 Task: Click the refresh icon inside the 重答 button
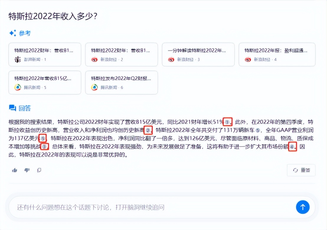tap(295, 170)
